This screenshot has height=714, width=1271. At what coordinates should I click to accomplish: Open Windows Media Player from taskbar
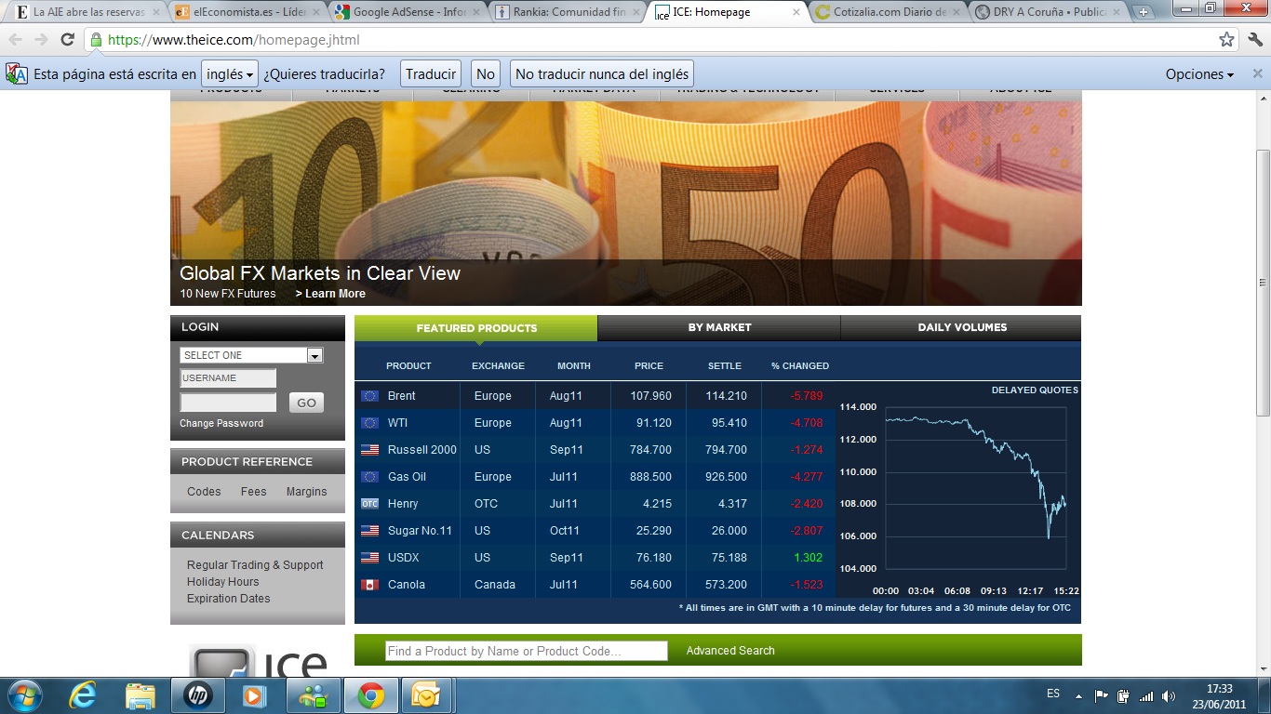[256, 695]
